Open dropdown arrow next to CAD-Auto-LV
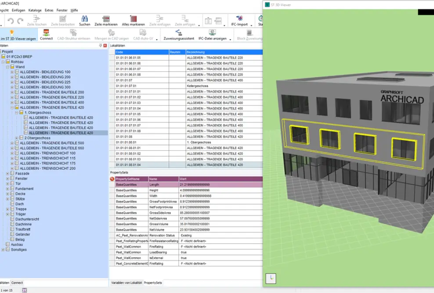Screen dimensions: 434x293 (157, 39)
